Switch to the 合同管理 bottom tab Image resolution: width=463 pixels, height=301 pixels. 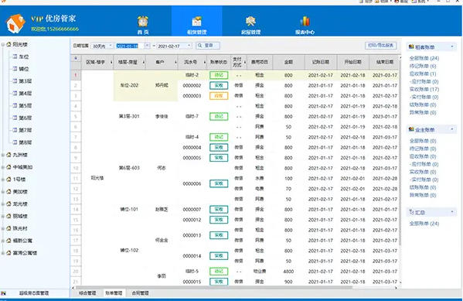tap(140, 293)
